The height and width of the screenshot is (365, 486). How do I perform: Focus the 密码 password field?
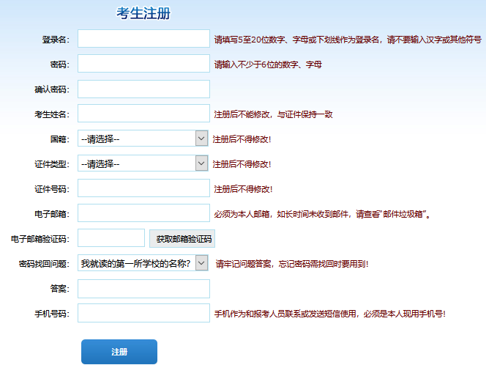click(143, 63)
